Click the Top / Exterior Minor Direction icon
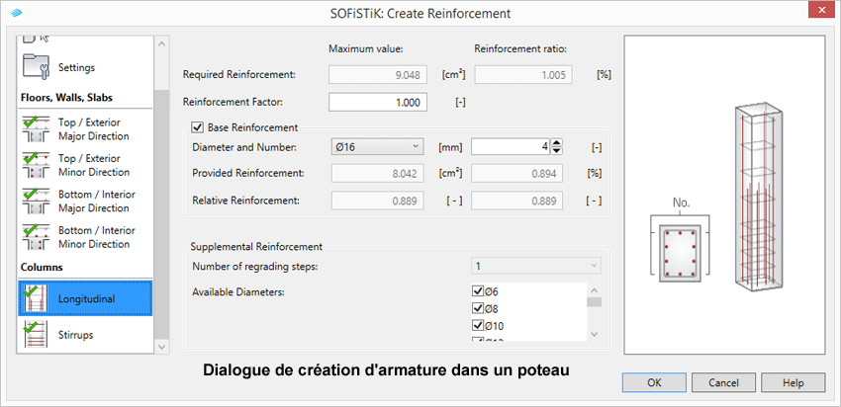Viewport: 841px width, 407px height. coord(37,165)
